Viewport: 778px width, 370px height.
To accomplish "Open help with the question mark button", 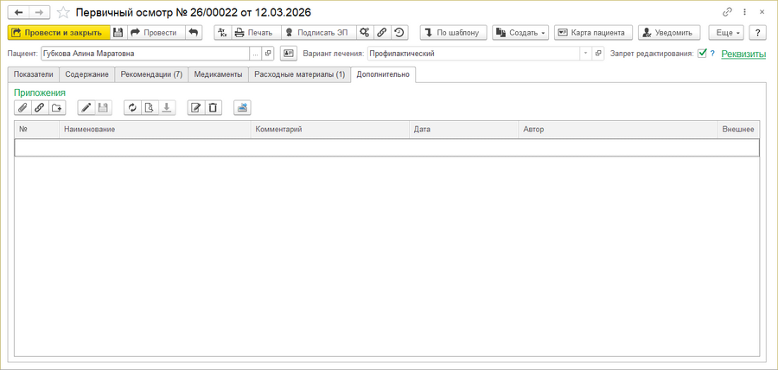I will [757, 33].
